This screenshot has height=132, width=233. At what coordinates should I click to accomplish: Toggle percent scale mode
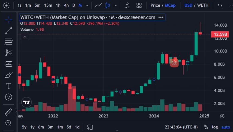tap(206, 127)
